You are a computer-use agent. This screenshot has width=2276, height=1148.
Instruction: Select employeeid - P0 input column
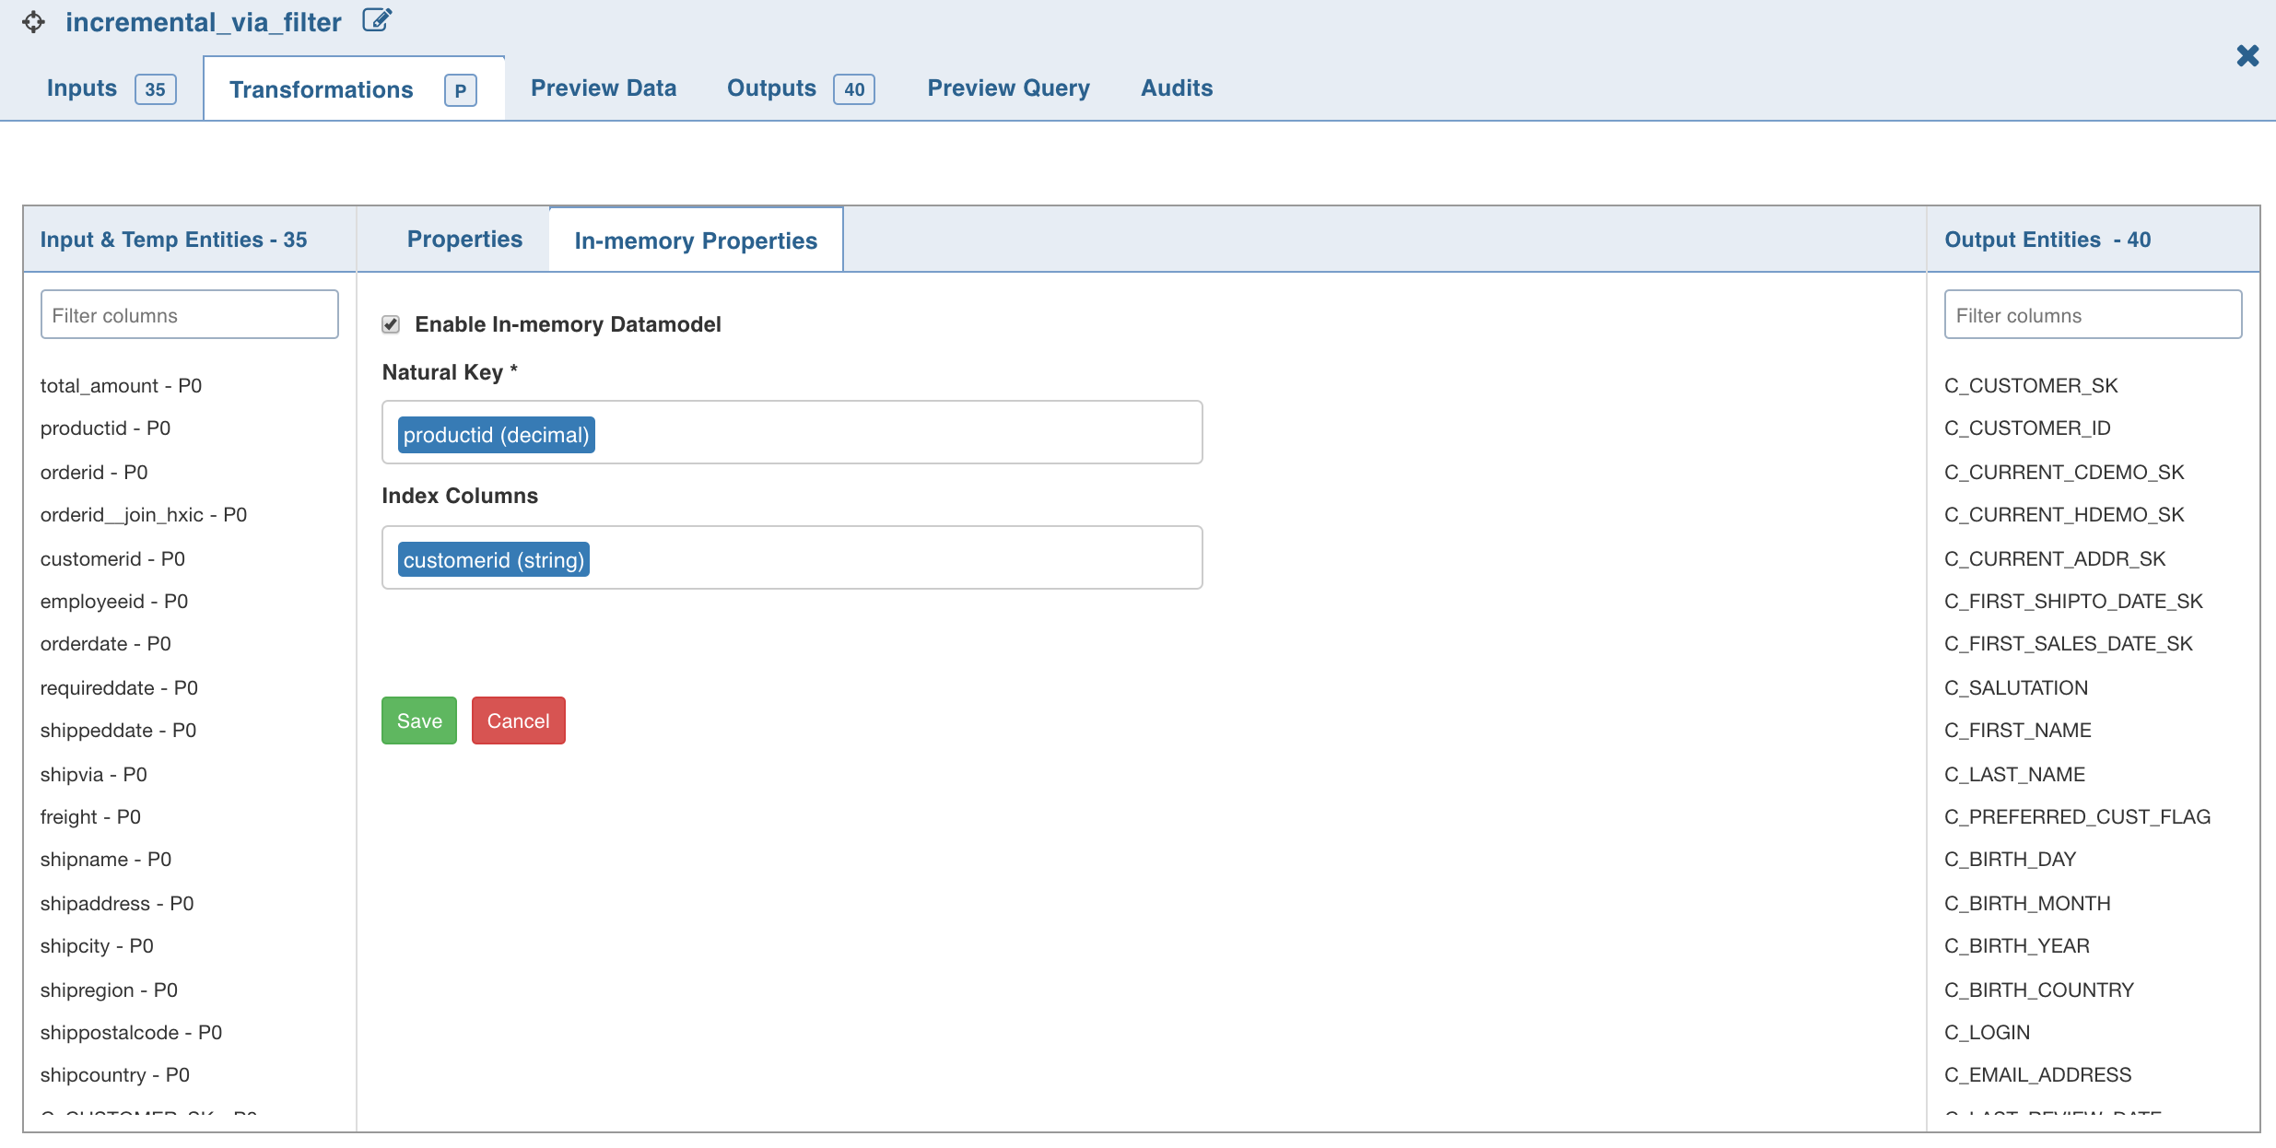click(x=114, y=602)
